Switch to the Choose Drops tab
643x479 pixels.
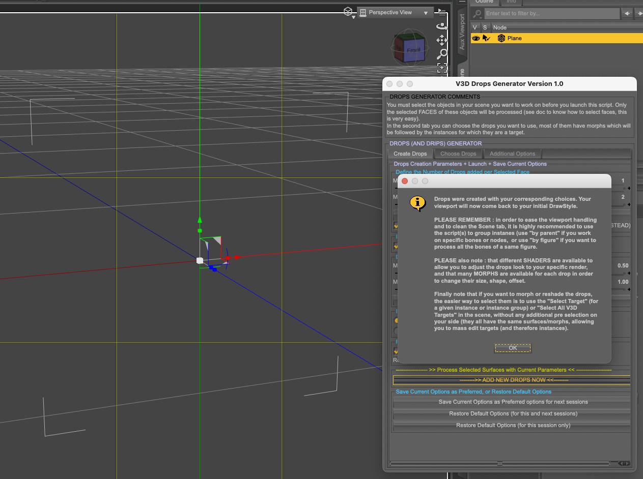coord(458,154)
